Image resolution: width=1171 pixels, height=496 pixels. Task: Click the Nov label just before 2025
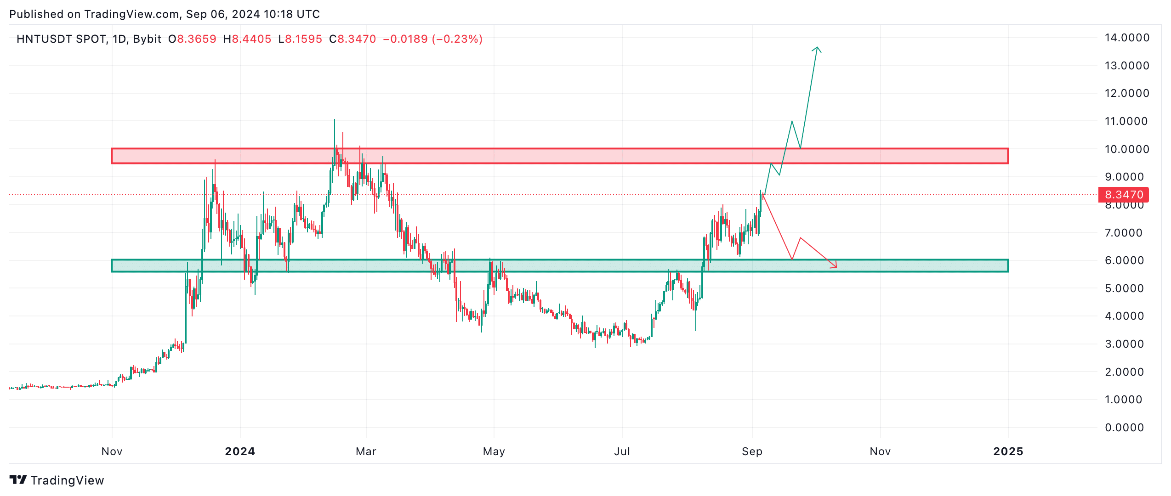click(881, 451)
